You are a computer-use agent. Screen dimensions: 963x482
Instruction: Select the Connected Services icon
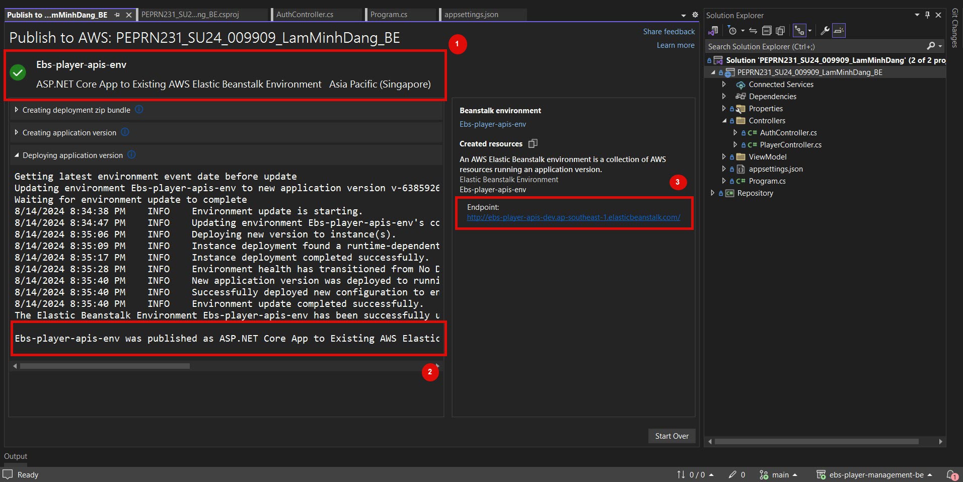pyautogui.click(x=740, y=85)
